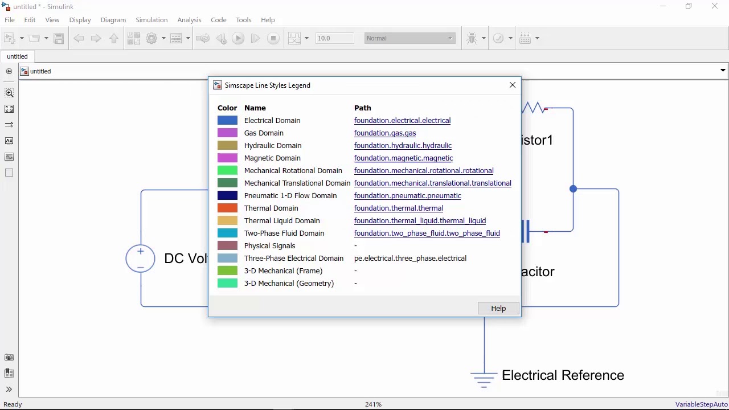729x410 pixels.
Task: Open the New Model dropdown arrow
Action: pyautogui.click(x=22, y=38)
